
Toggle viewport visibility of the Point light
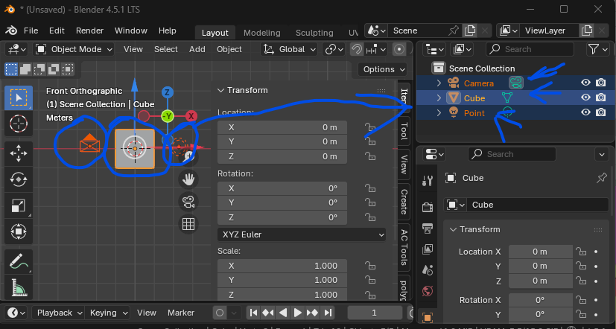[x=585, y=112]
